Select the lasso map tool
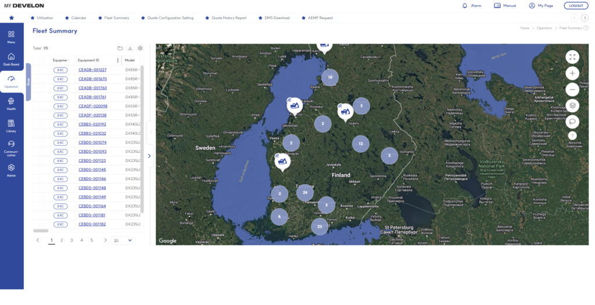Image resolution: width=595 pixels, height=305 pixels. pos(572,122)
